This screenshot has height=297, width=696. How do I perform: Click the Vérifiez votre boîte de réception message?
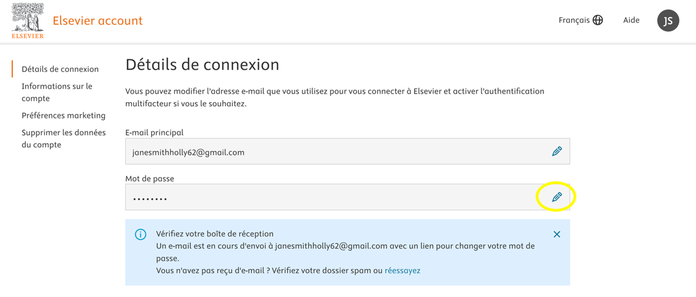tap(215, 234)
